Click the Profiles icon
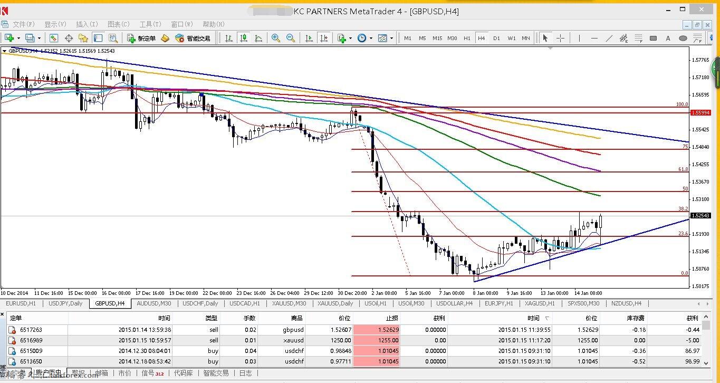This screenshot has height=383, width=720. pos(30,38)
